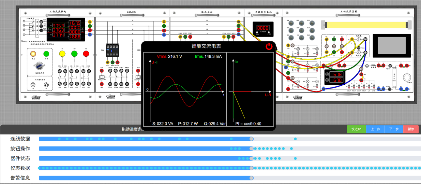Click the 告警信息 progress bar handle
This screenshot has width=421, height=184.
click(x=251, y=178)
